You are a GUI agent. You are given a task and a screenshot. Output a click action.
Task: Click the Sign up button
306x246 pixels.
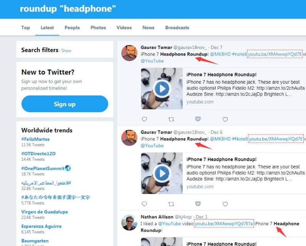(65, 104)
